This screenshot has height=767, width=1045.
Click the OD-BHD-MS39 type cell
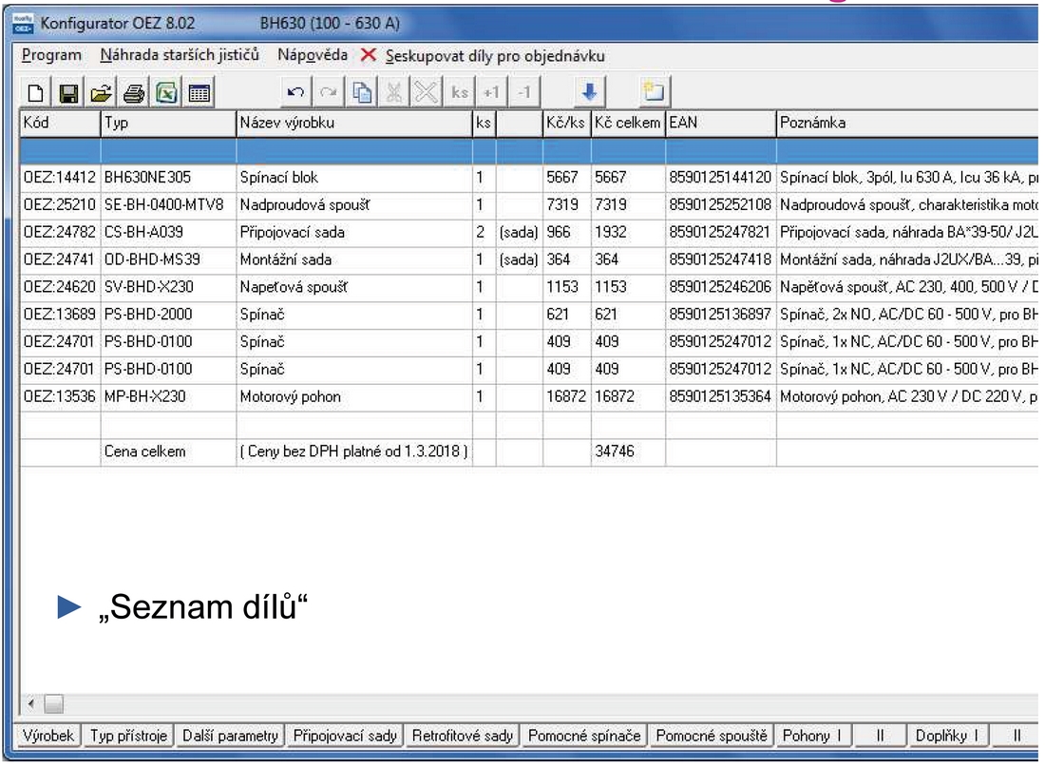[x=168, y=259]
